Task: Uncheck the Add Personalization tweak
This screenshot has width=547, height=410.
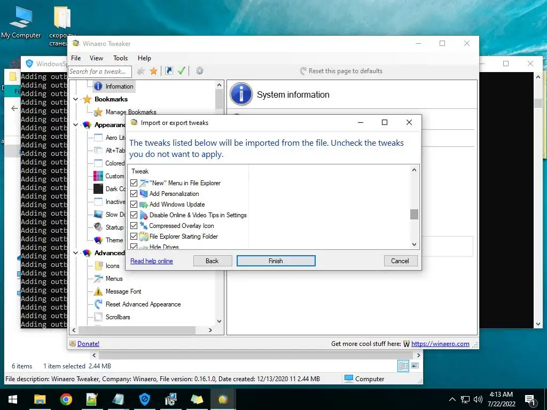Action: click(134, 193)
